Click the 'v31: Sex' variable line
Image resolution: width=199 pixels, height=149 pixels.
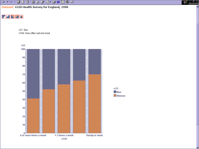(23, 30)
